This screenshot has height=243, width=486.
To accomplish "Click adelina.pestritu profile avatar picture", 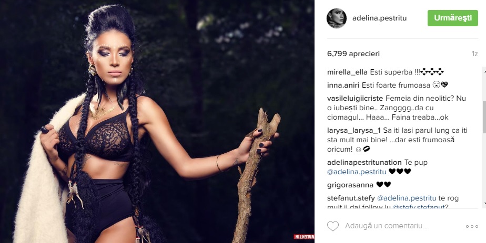I will coord(337,18).
